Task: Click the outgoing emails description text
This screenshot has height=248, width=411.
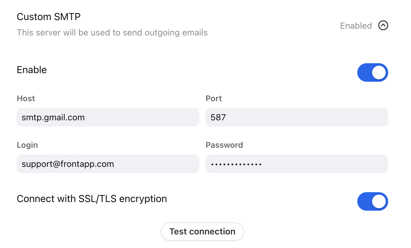Action: 112,33
